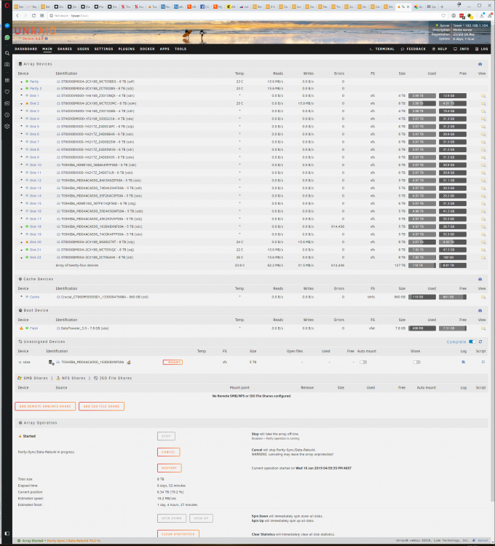
Task: Open the Cache device link
Action: click(x=34, y=297)
